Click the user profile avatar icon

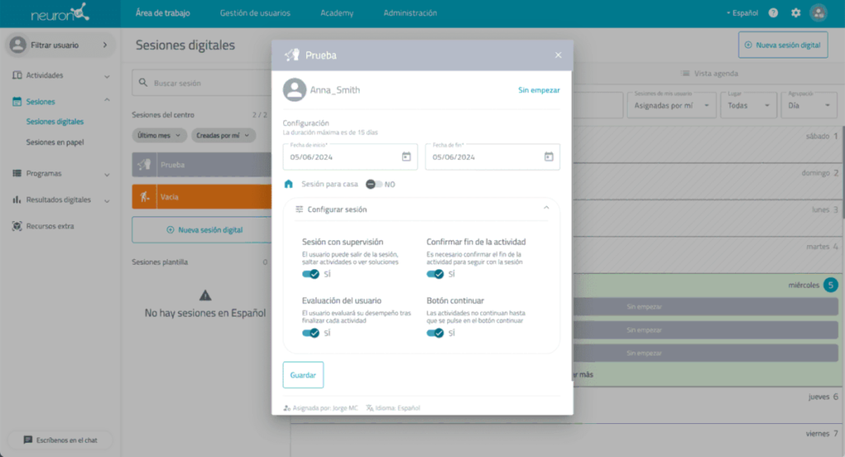pos(818,13)
